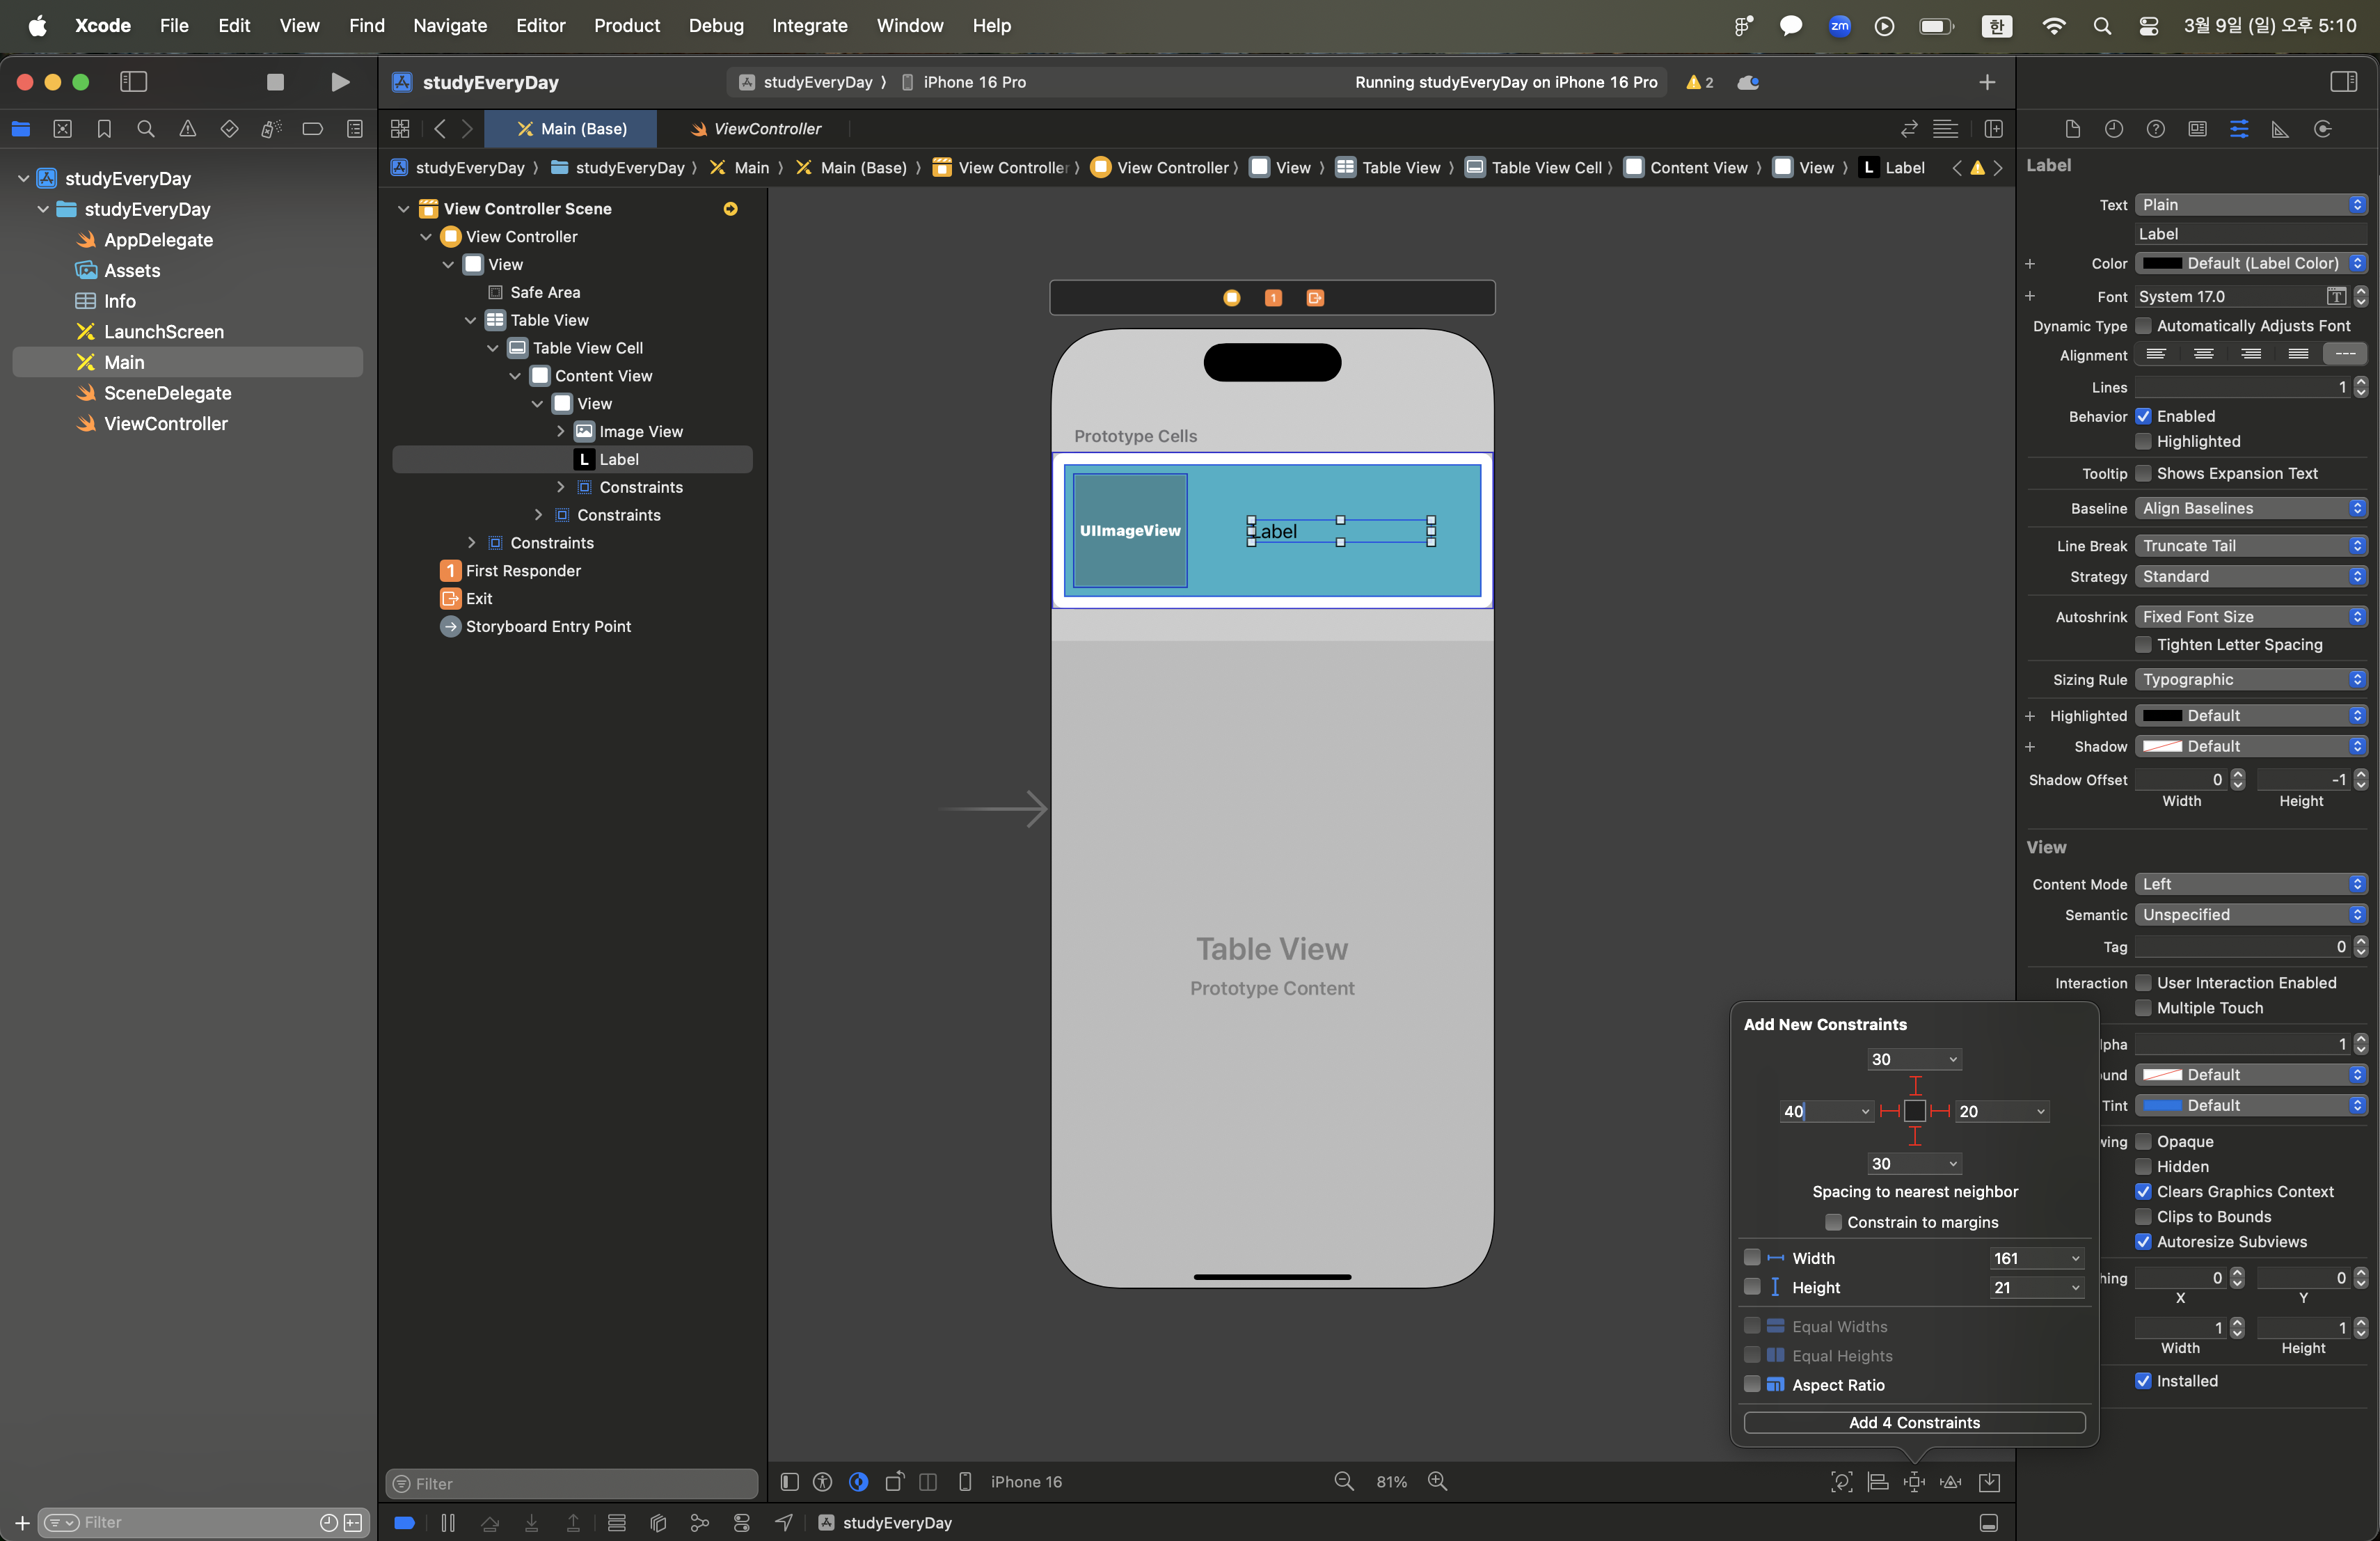The width and height of the screenshot is (2380, 1541).
Task: Open the Editor menu
Action: pyautogui.click(x=540, y=25)
